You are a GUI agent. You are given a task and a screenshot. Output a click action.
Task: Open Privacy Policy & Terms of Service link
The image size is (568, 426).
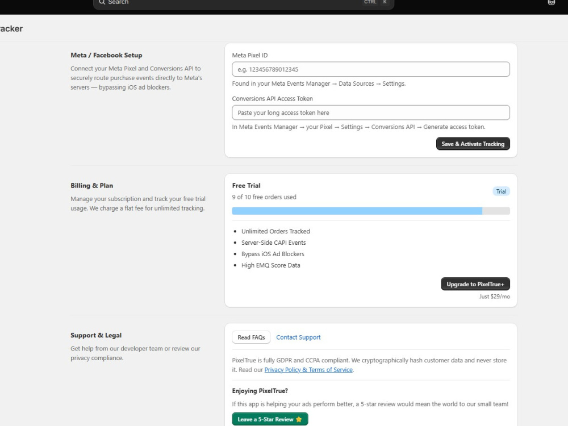coord(308,370)
